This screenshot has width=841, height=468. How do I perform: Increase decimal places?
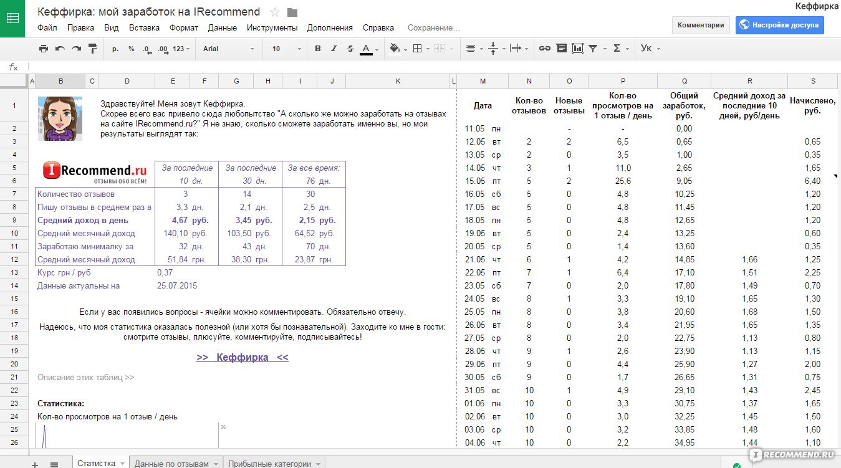pyautogui.click(x=163, y=49)
